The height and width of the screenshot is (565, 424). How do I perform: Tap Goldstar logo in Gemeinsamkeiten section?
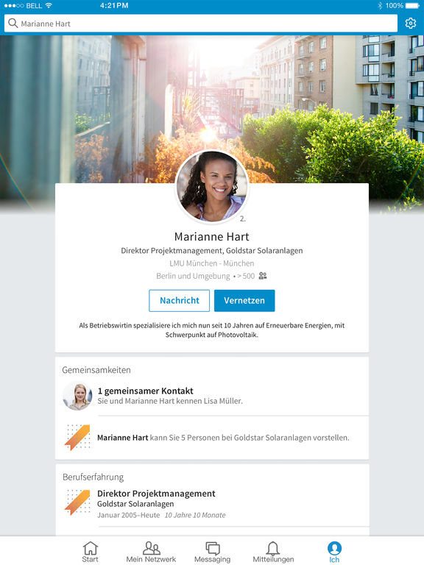[x=77, y=438]
